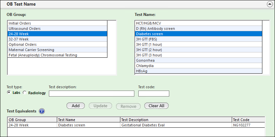Select 32-37 Week in OB Group
Image resolution: width=275 pixels, height=137 pixels.
[57, 39]
